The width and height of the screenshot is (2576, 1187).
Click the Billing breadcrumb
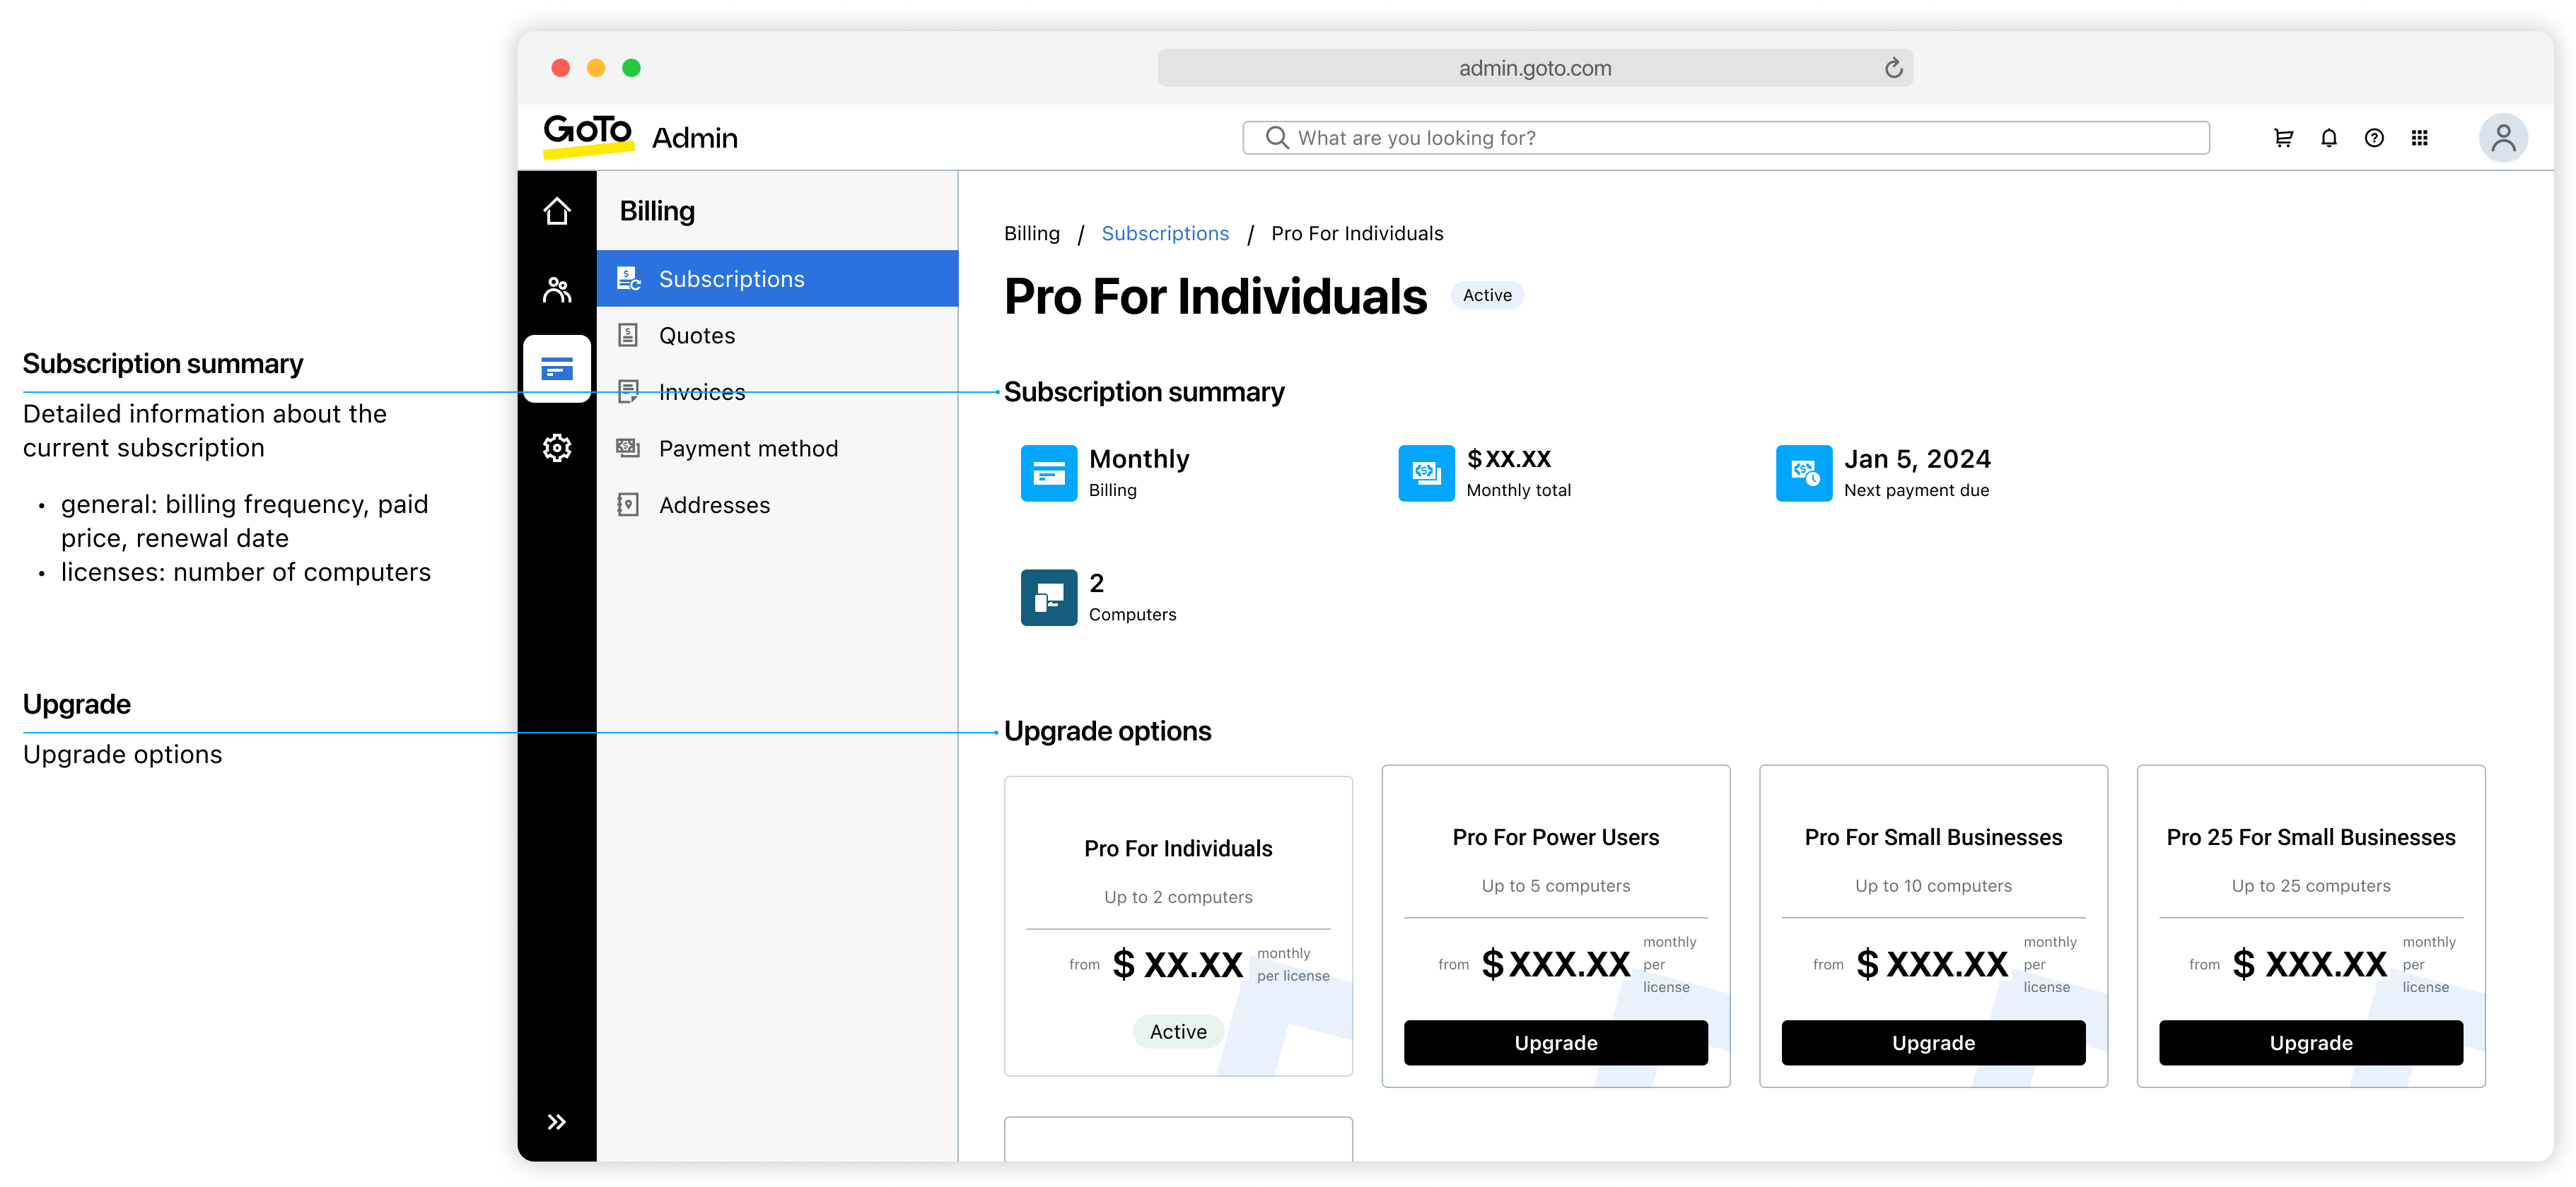1032,232
